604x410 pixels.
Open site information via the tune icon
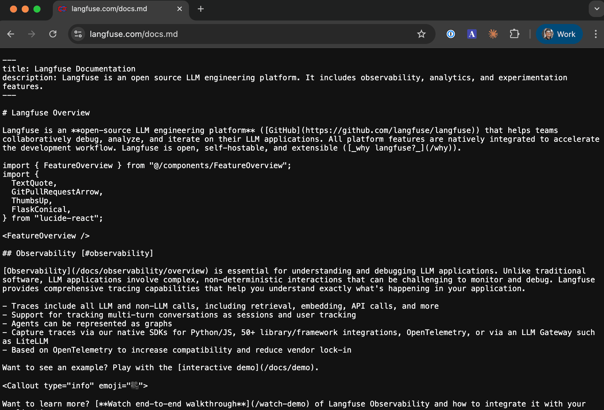coord(78,34)
